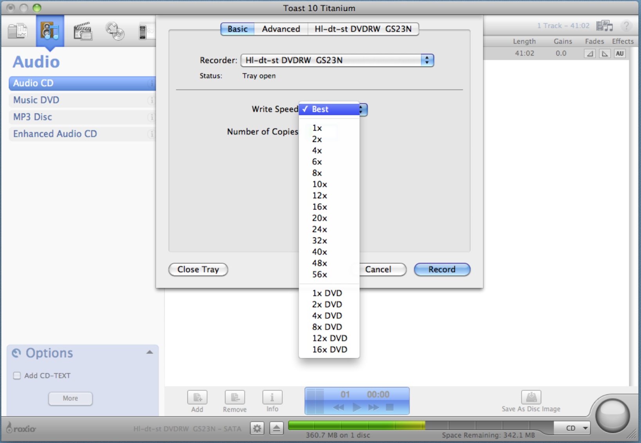Open the Data category in toolbar
Screen dimensions: 641x443
[x=18, y=31]
